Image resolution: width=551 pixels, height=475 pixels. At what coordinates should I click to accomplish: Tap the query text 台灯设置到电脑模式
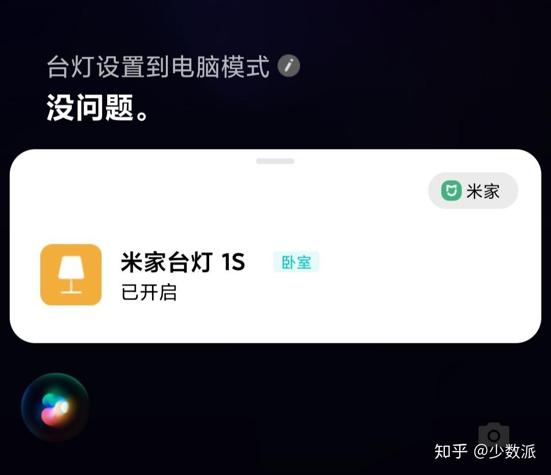[158, 66]
